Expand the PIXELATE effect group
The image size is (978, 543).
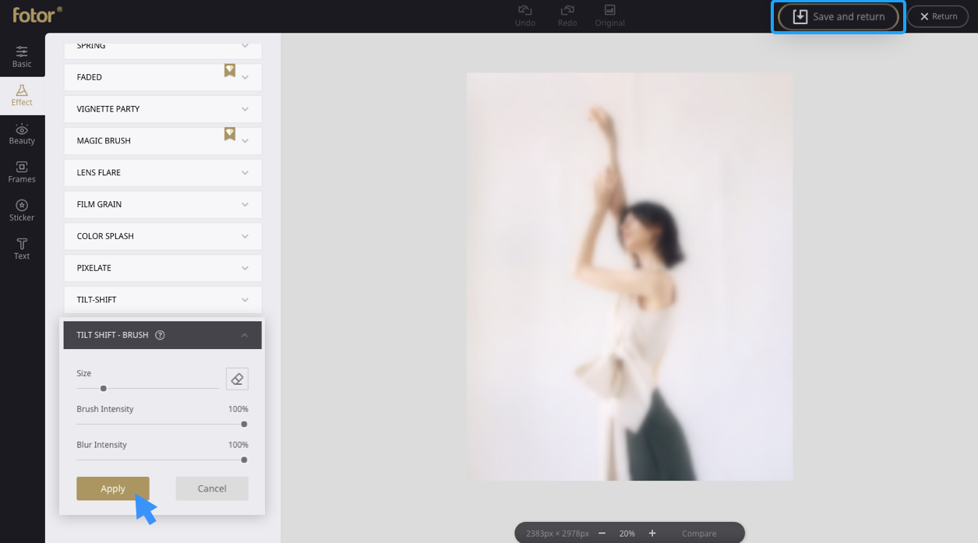coord(163,268)
